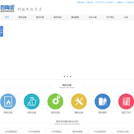
Task: Click the 陶艺项目整体解决方案 section heading
Action: point(67,121)
